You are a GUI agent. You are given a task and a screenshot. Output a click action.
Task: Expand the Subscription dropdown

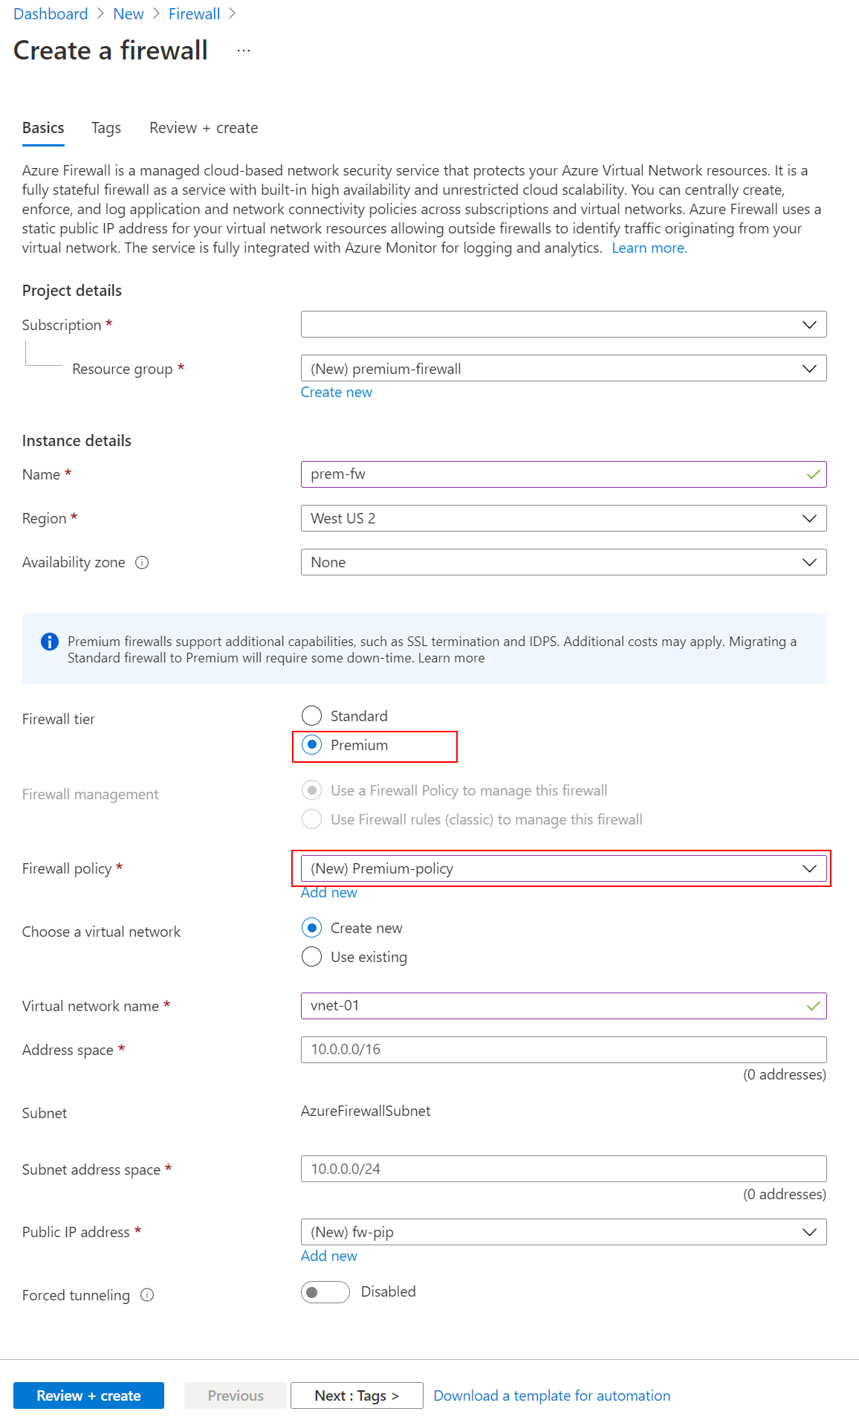[x=563, y=325]
